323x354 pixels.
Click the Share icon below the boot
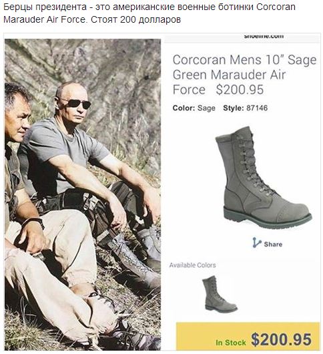tap(257, 242)
